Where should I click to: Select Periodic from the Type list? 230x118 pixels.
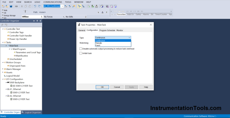[x=113, y=43]
